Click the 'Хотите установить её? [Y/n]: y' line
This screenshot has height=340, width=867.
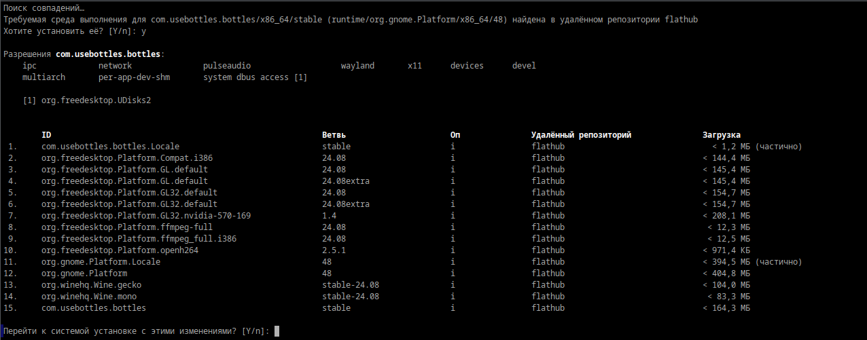point(75,31)
